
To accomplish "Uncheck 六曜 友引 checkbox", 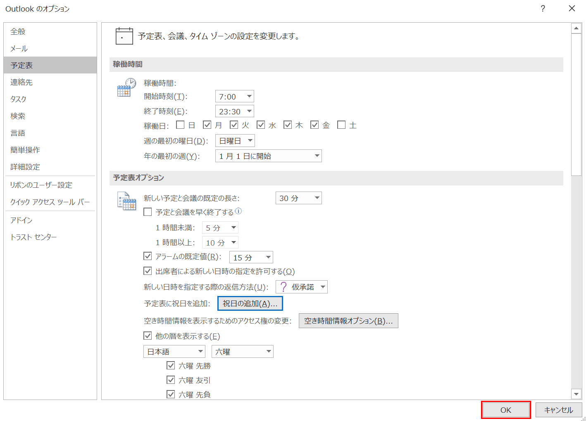I will pyautogui.click(x=171, y=380).
